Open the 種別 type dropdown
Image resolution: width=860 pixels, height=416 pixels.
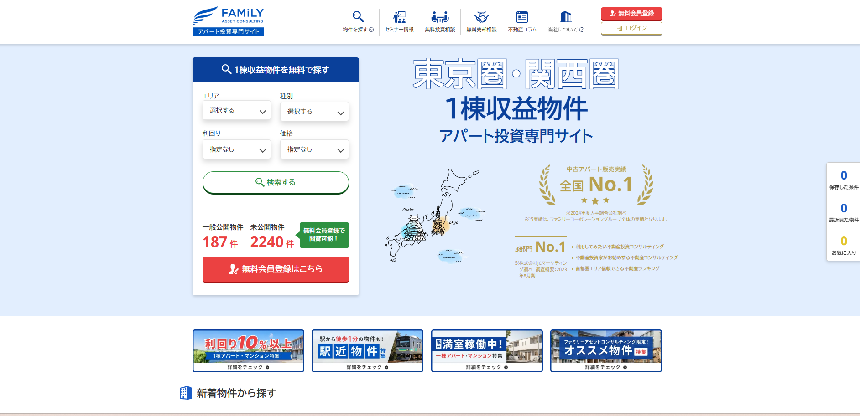click(314, 112)
